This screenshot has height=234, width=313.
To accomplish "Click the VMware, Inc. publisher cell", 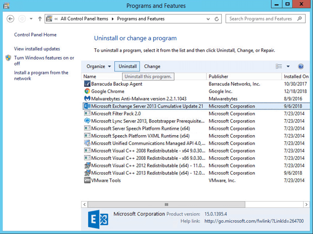I will (x=222, y=181).
